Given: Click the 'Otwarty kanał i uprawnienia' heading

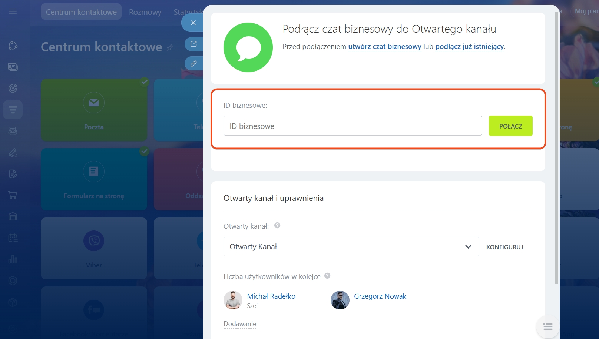Looking at the screenshot, I should (x=274, y=198).
